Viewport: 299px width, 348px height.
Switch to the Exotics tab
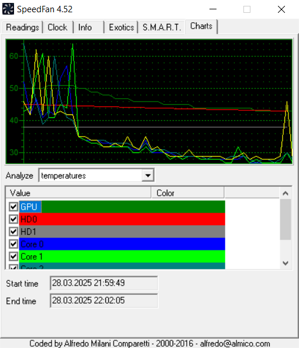pyautogui.click(x=121, y=27)
